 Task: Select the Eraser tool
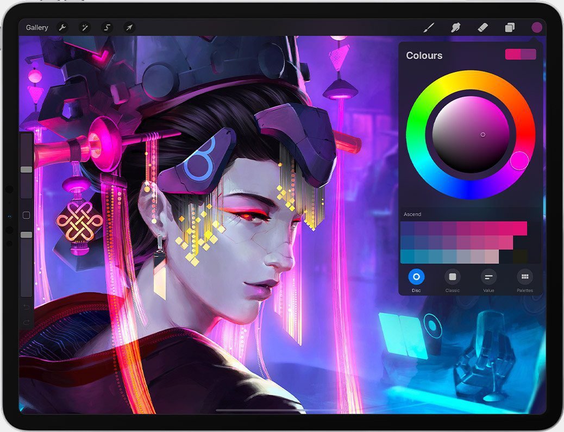pyautogui.click(x=482, y=28)
